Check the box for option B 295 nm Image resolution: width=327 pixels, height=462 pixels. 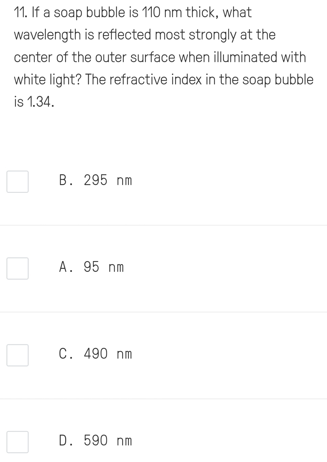[18, 182]
